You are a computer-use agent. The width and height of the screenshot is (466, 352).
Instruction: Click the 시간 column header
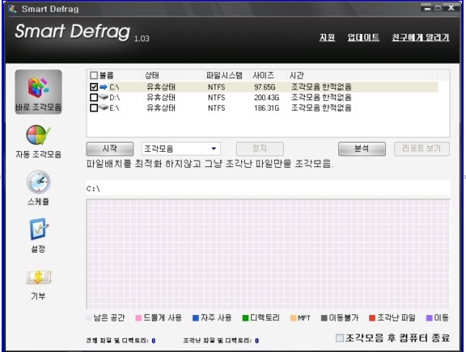(x=297, y=75)
